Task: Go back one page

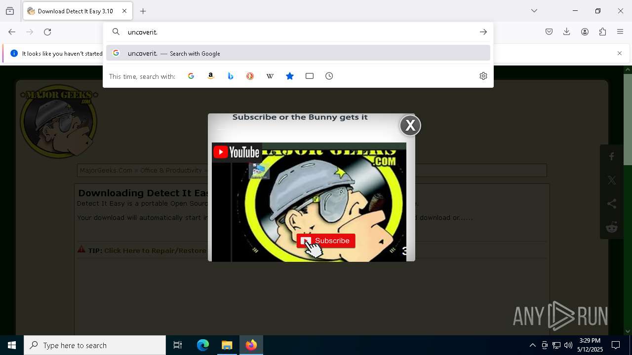Action: [12, 32]
